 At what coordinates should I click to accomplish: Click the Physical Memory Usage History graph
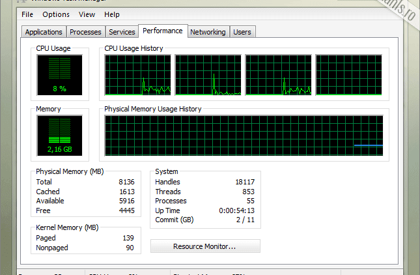[244, 136]
